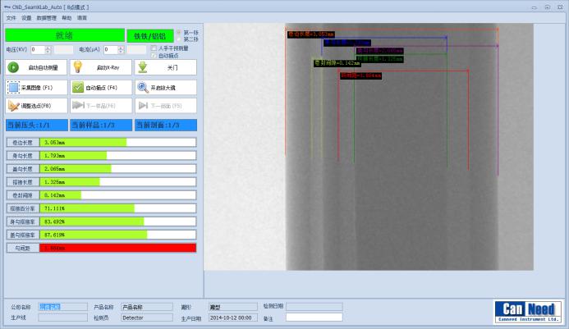Viewport: 569px width, 329px height.
Task: Toggle the 自动描点 checkbox
Action: click(154, 55)
